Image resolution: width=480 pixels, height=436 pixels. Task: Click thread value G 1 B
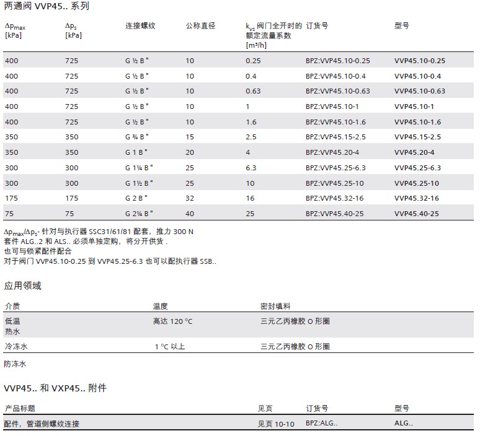pos(136,152)
